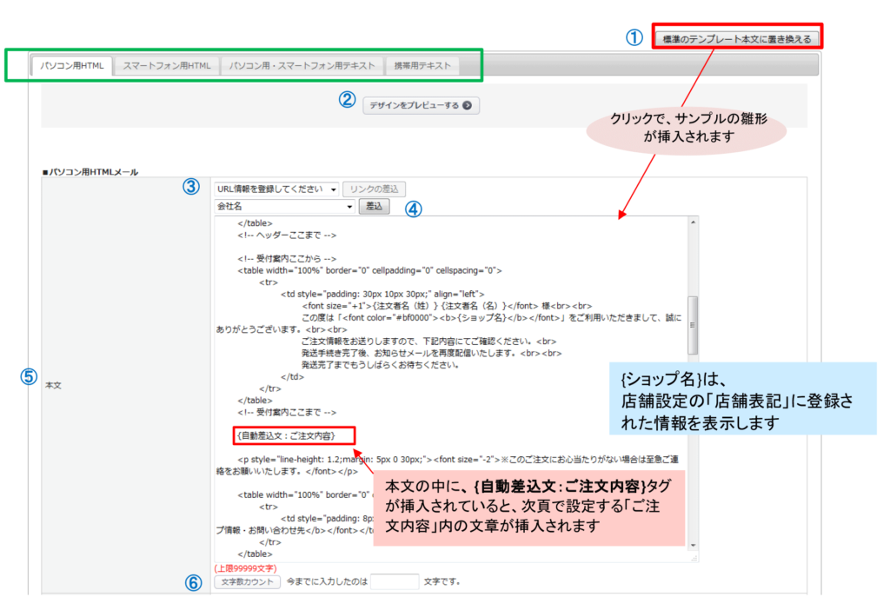
Task: Click the body editor's scroll down arrow
Action: [x=693, y=545]
